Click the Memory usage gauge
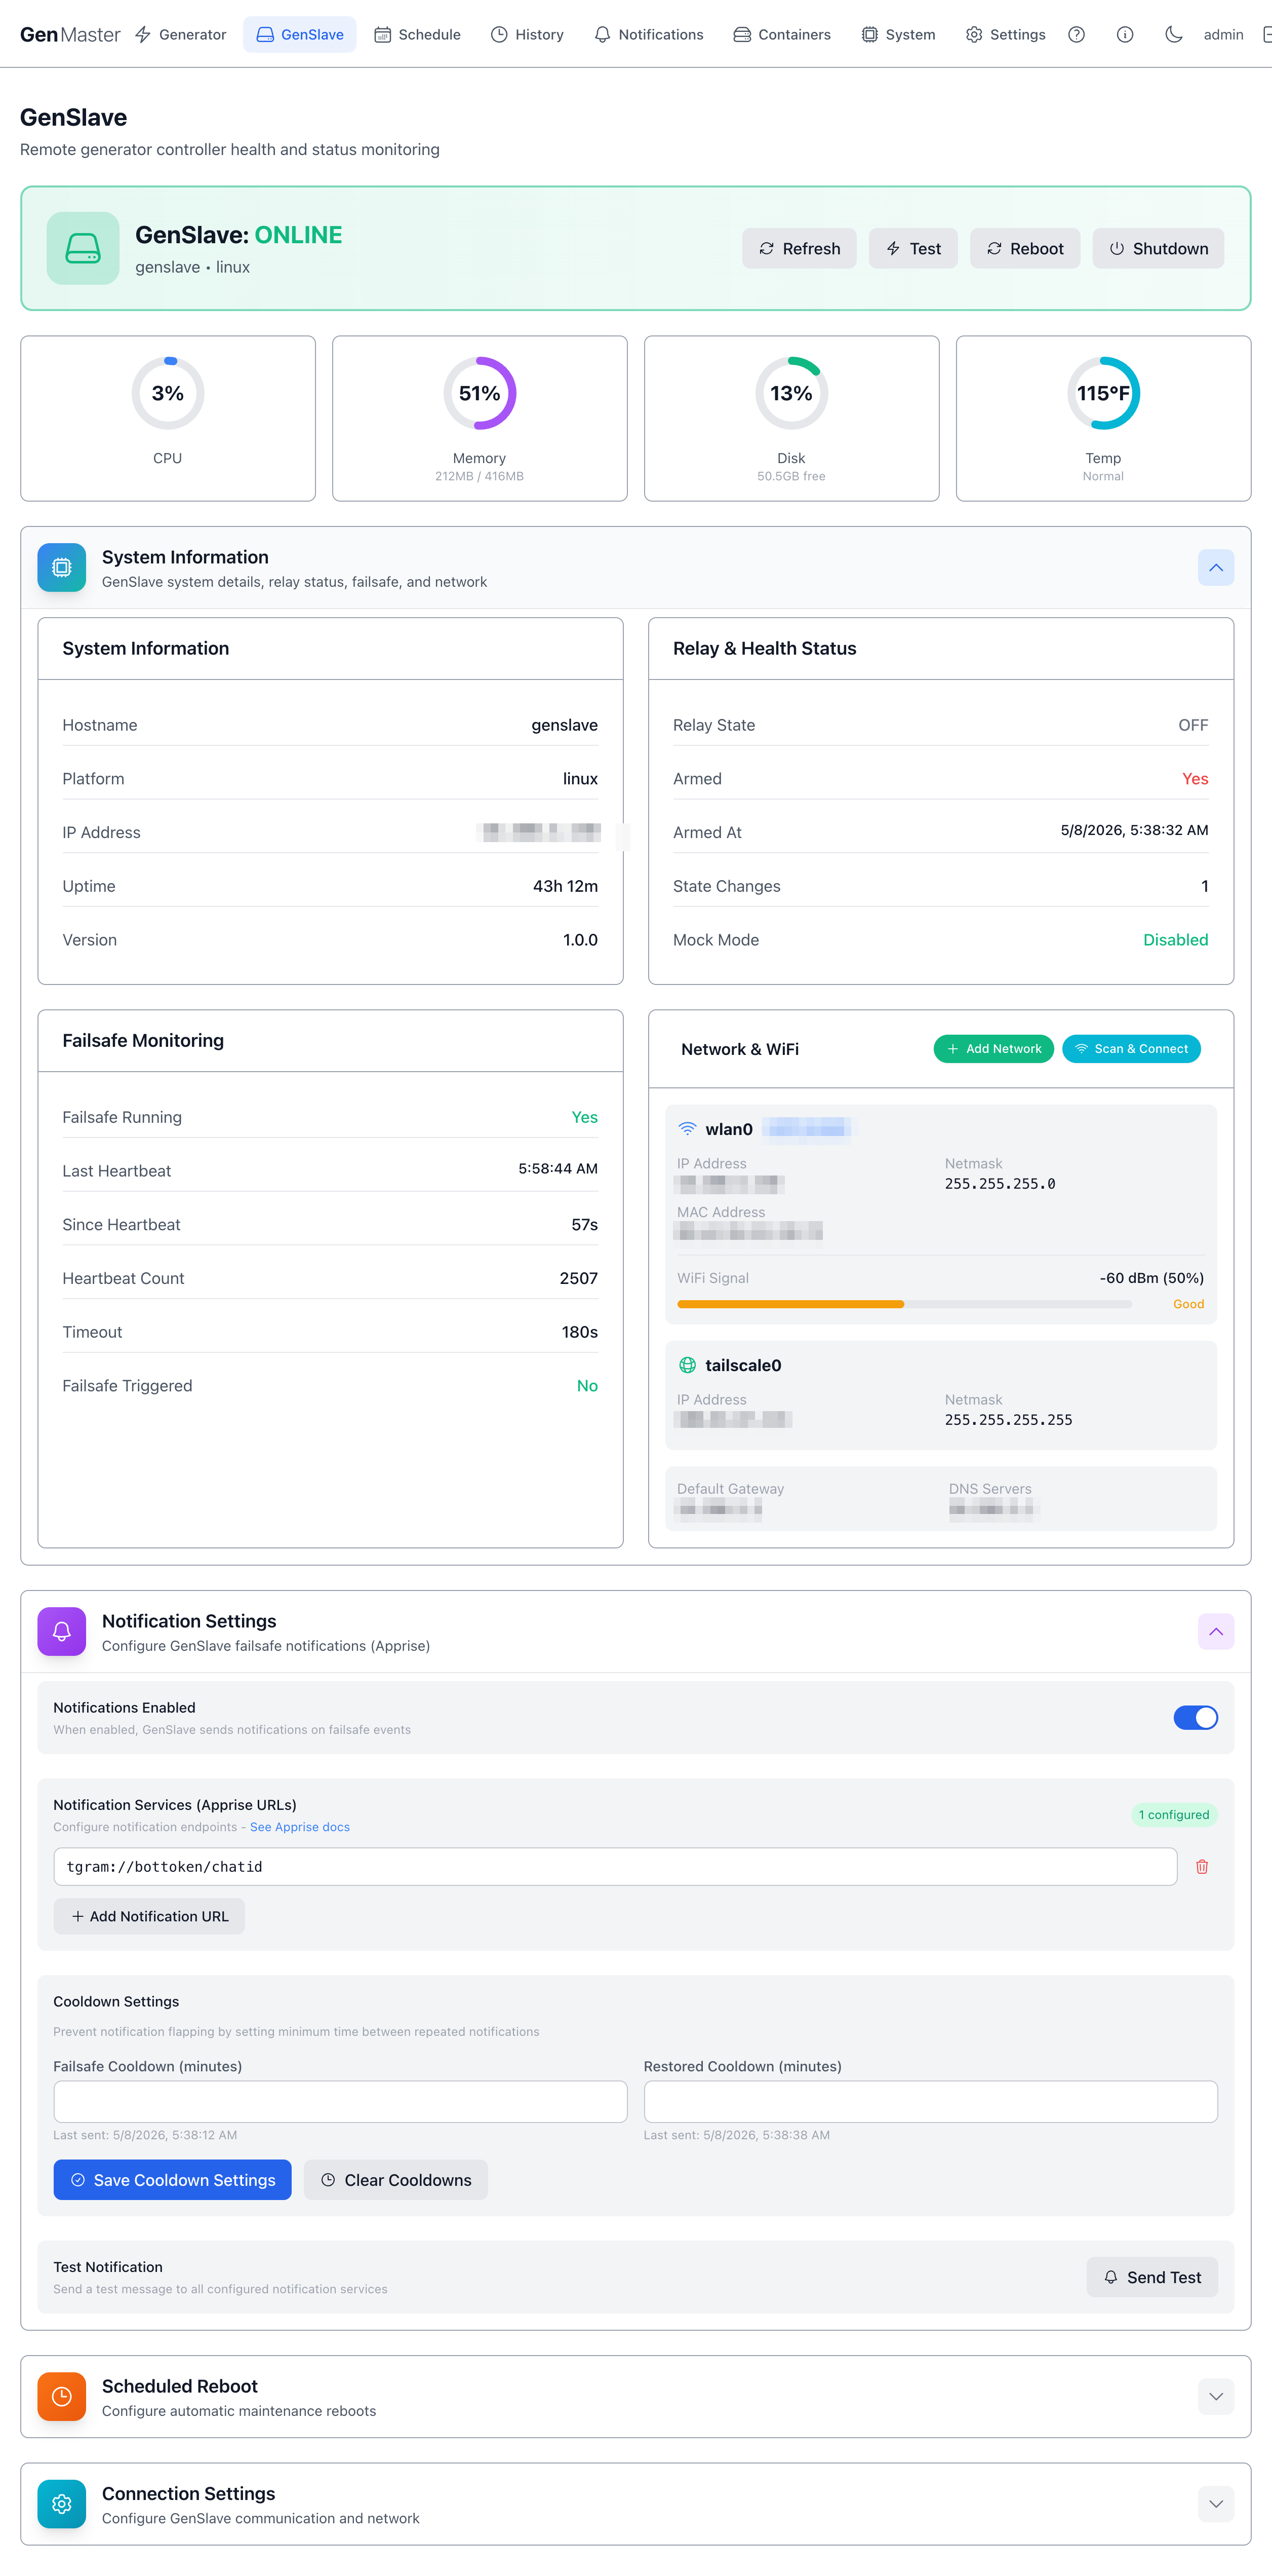The height and width of the screenshot is (2576, 1272). tap(480, 393)
